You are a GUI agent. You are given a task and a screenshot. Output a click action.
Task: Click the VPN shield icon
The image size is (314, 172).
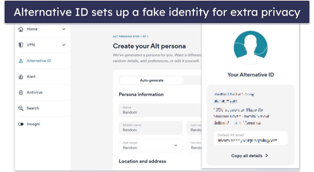click(x=21, y=45)
